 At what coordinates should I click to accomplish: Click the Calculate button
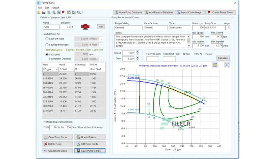[x=223, y=58]
